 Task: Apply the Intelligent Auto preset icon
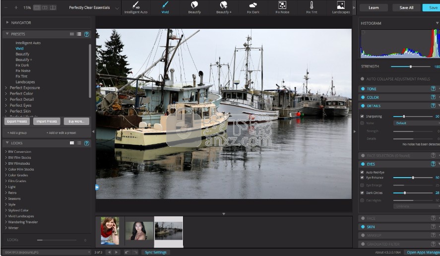click(136, 5)
